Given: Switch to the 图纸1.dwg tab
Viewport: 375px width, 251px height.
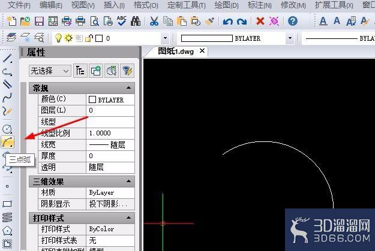Looking at the screenshot, I should click(176, 51).
